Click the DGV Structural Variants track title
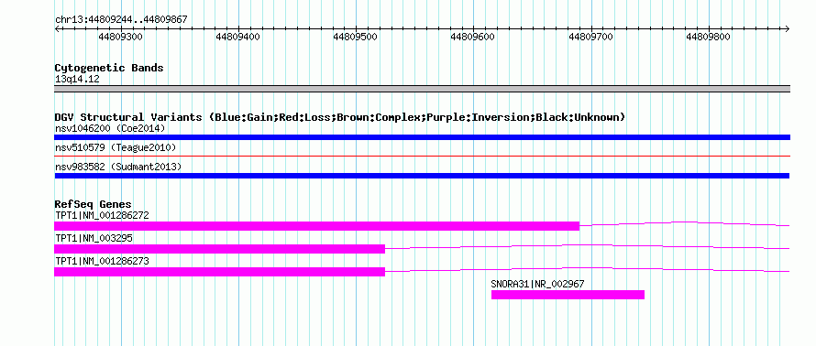The width and height of the screenshot is (816, 346). [340, 117]
